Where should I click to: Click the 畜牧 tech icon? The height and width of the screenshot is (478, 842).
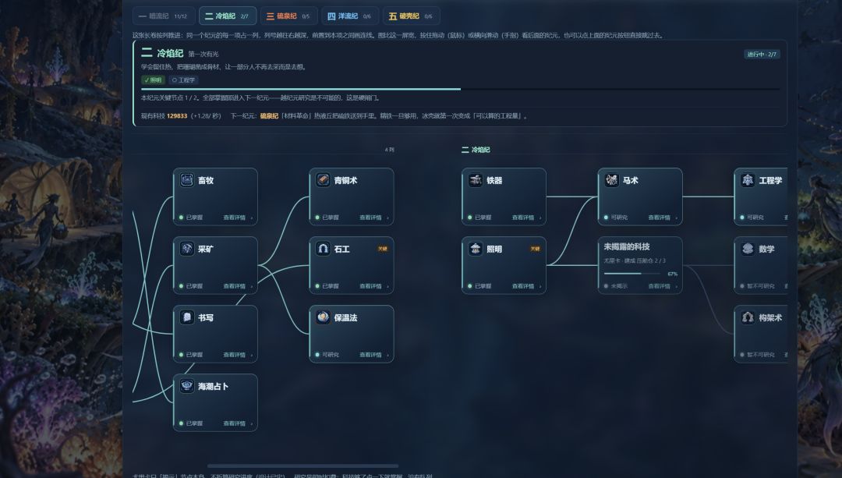click(187, 180)
